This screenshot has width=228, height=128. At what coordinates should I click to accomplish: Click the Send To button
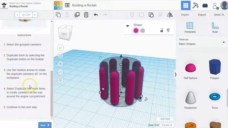click(219, 15)
